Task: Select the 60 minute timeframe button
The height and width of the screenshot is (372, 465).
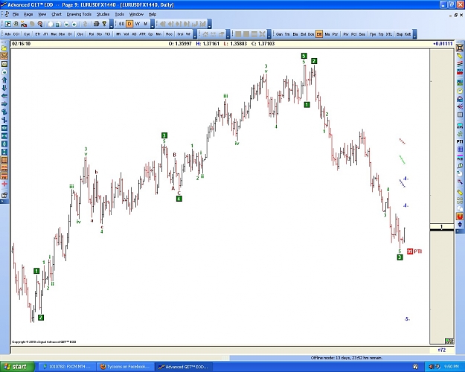Action: click(x=121, y=24)
